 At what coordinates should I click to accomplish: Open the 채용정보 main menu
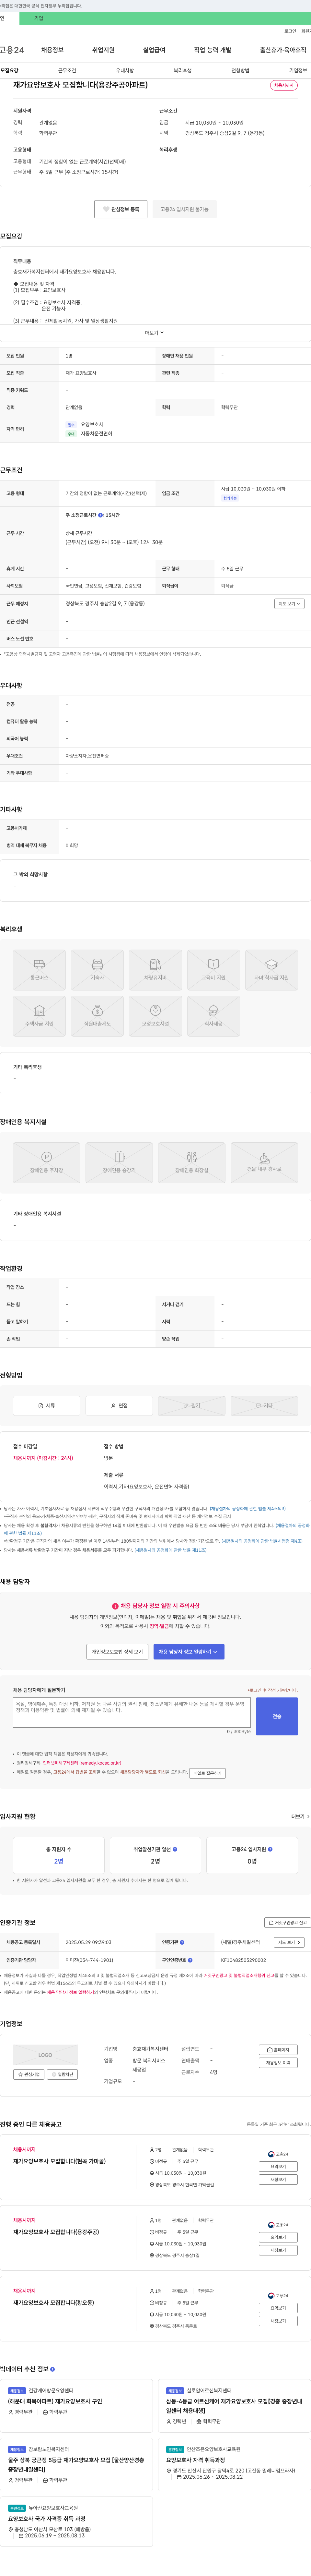[52, 50]
